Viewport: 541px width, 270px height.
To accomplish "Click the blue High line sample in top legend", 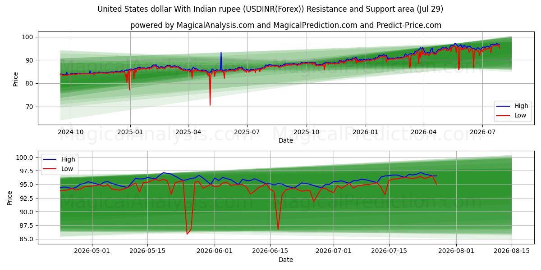I will 504,106.
